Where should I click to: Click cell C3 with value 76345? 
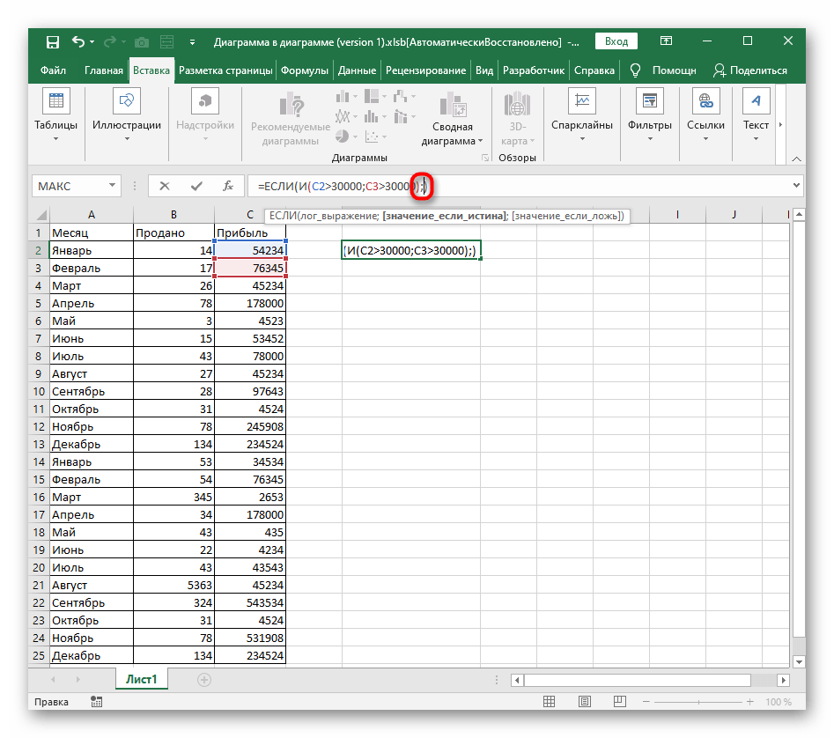(x=250, y=268)
